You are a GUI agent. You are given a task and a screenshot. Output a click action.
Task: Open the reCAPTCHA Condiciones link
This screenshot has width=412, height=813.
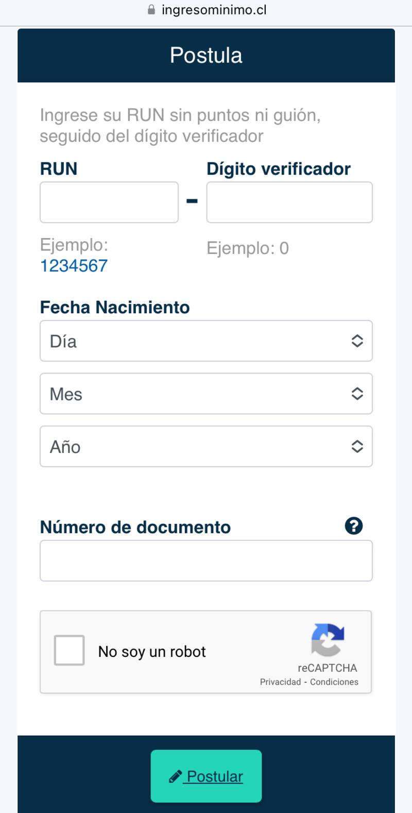click(334, 682)
